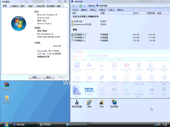Switch to 控制面板 taskbar button

pyautogui.click(x=51, y=125)
